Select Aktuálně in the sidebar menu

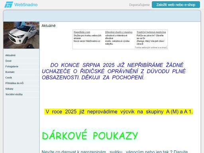[x=10, y=55]
